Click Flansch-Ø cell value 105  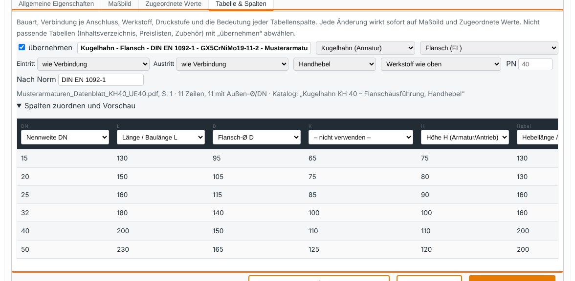click(x=218, y=177)
